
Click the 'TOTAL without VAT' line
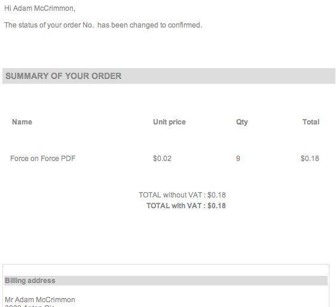[x=182, y=195]
